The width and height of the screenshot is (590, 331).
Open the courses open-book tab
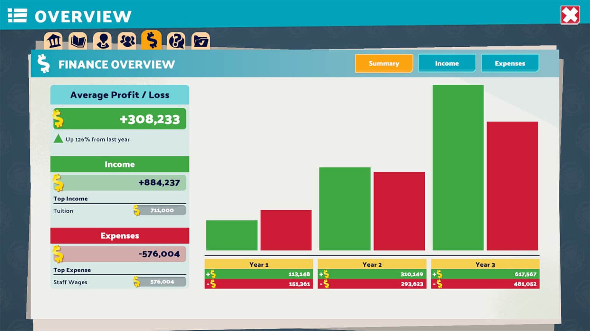pyautogui.click(x=78, y=41)
